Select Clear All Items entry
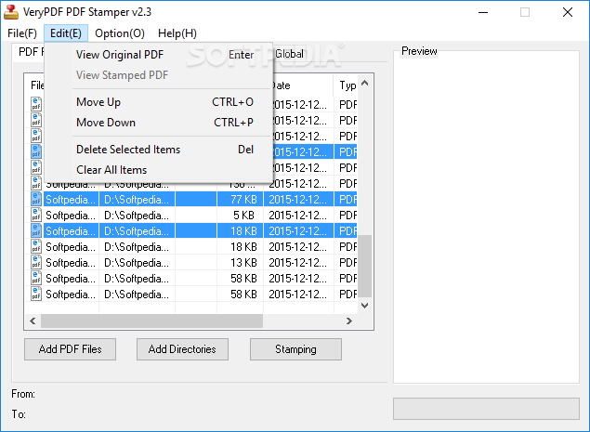This screenshot has width=590, height=432. (158, 170)
